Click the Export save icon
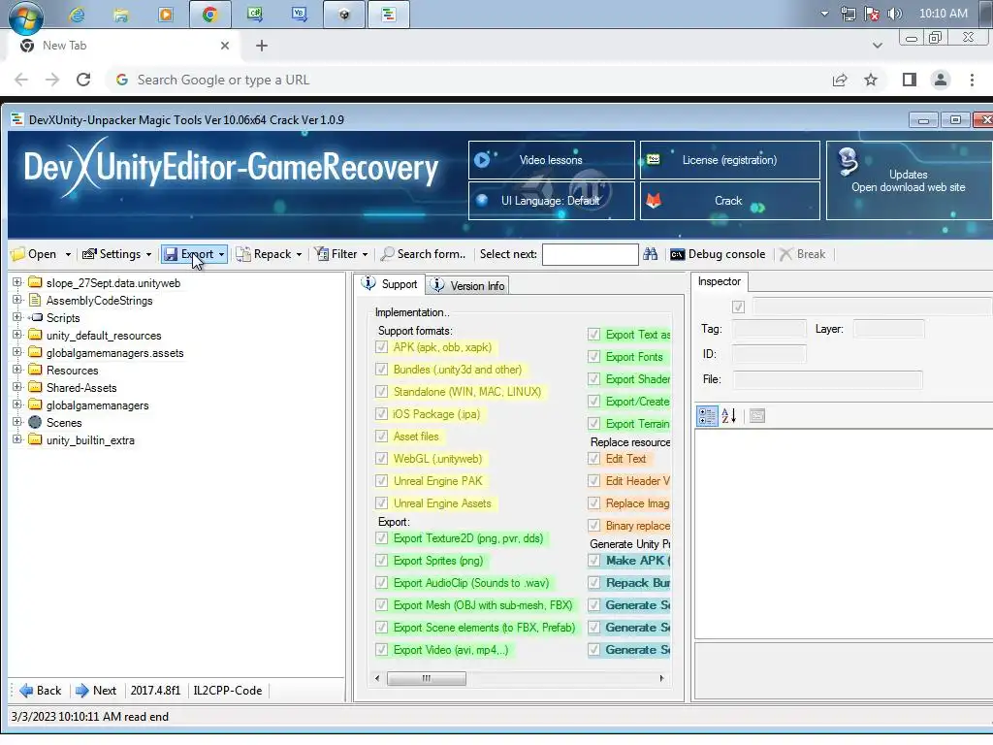 (x=171, y=254)
